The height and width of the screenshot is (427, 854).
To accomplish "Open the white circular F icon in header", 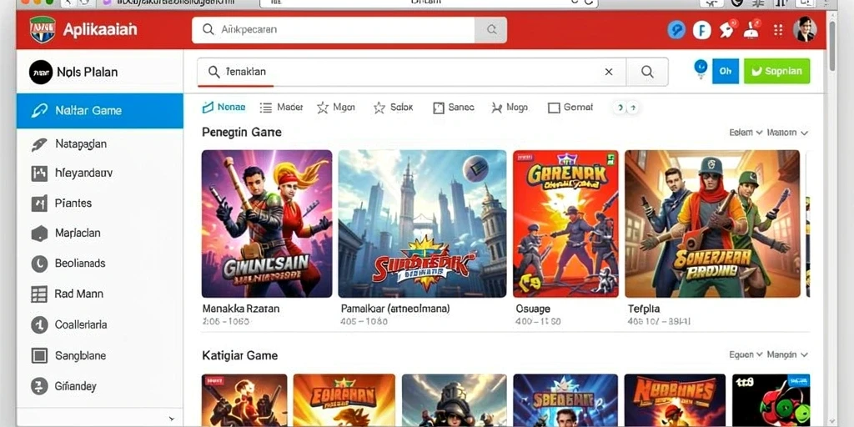I will click(702, 30).
